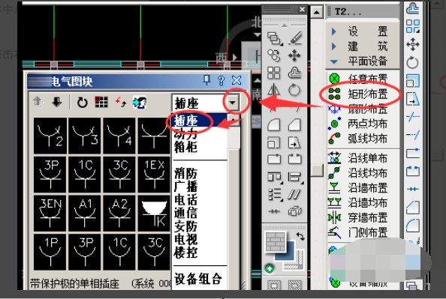Choose the A1 socket symbol
This screenshot has width=446, height=299.
coord(85,214)
